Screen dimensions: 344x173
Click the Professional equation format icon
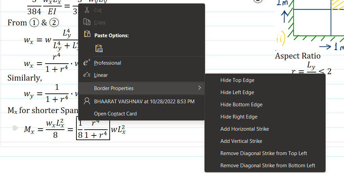[x=87, y=63]
